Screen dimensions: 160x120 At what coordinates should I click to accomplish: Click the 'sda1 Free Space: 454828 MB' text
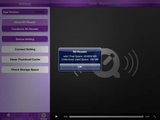tap(80, 56)
